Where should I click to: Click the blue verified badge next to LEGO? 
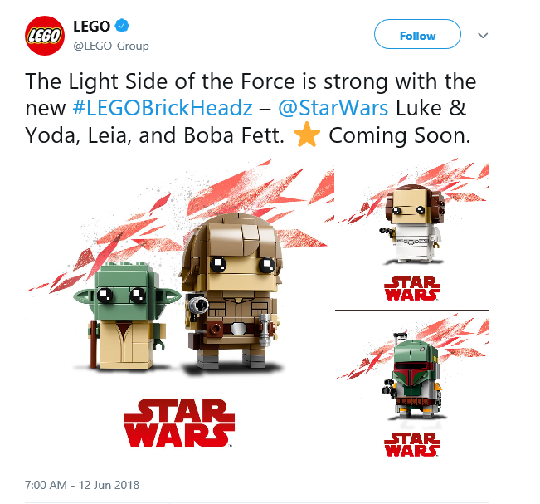122,26
